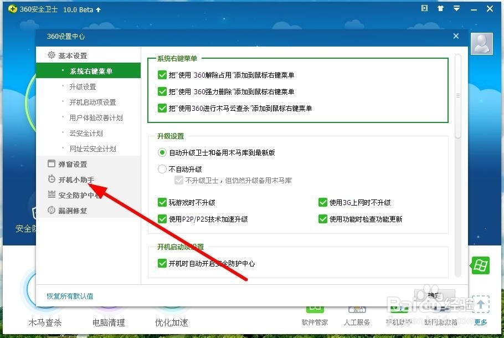Click the window icon beside 弹窗设置
Image resolution: width=504 pixels, height=338 pixels.
point(52,163)
